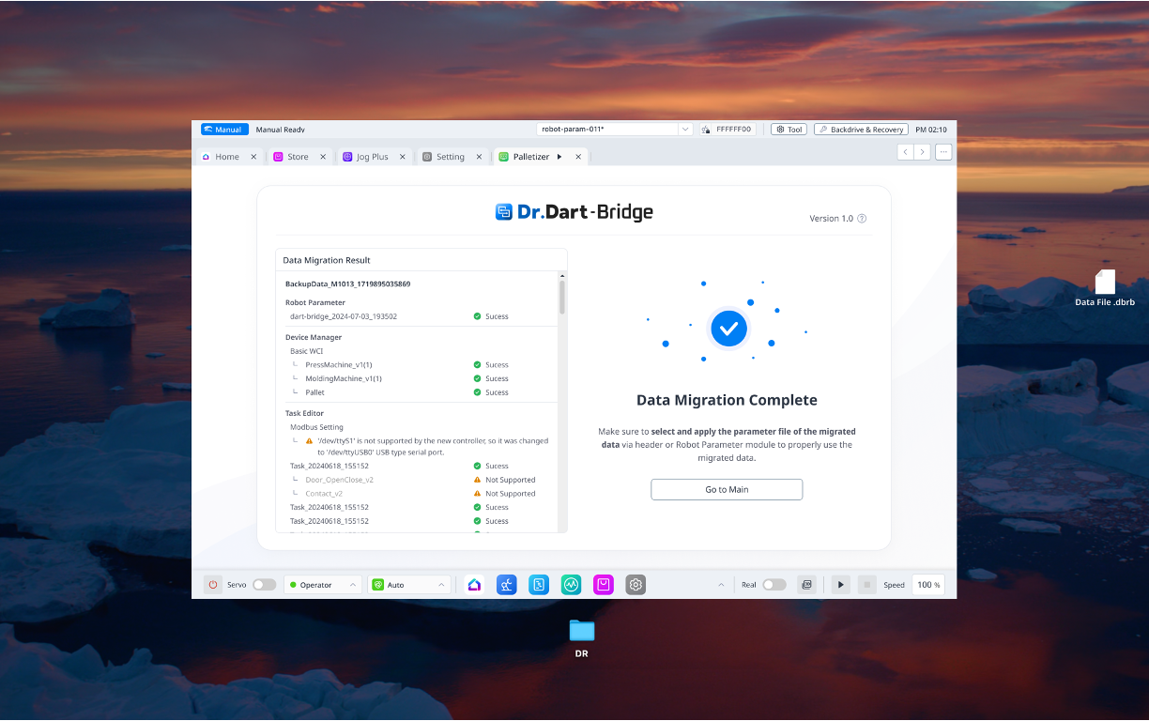Switch to the Setting tab
This screenshot has width=1149, height=721.
tap(450, 157)
